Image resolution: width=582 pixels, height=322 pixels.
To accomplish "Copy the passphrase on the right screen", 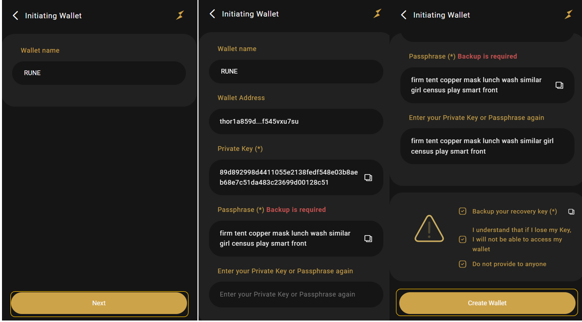I will 559,85.
